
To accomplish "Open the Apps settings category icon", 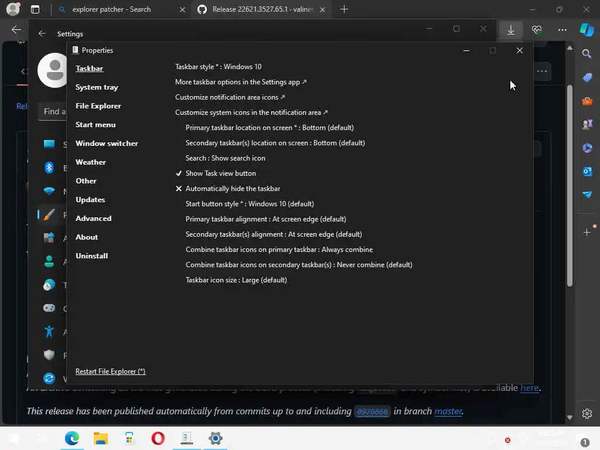I will click(49, 238).
